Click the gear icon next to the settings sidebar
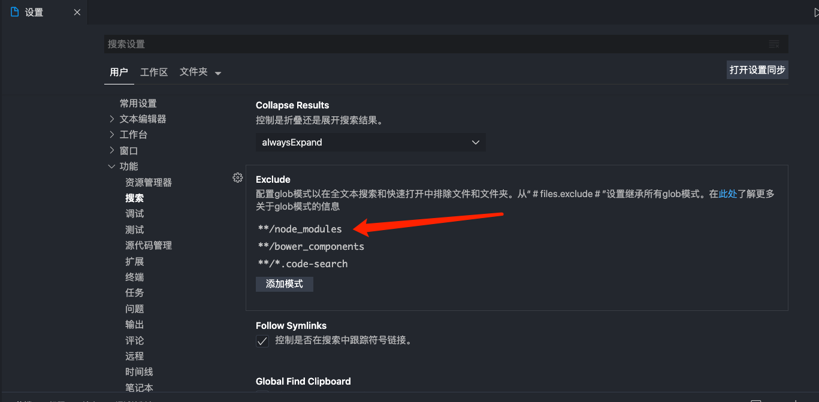The image size is (819, 402). pos(237,177)
